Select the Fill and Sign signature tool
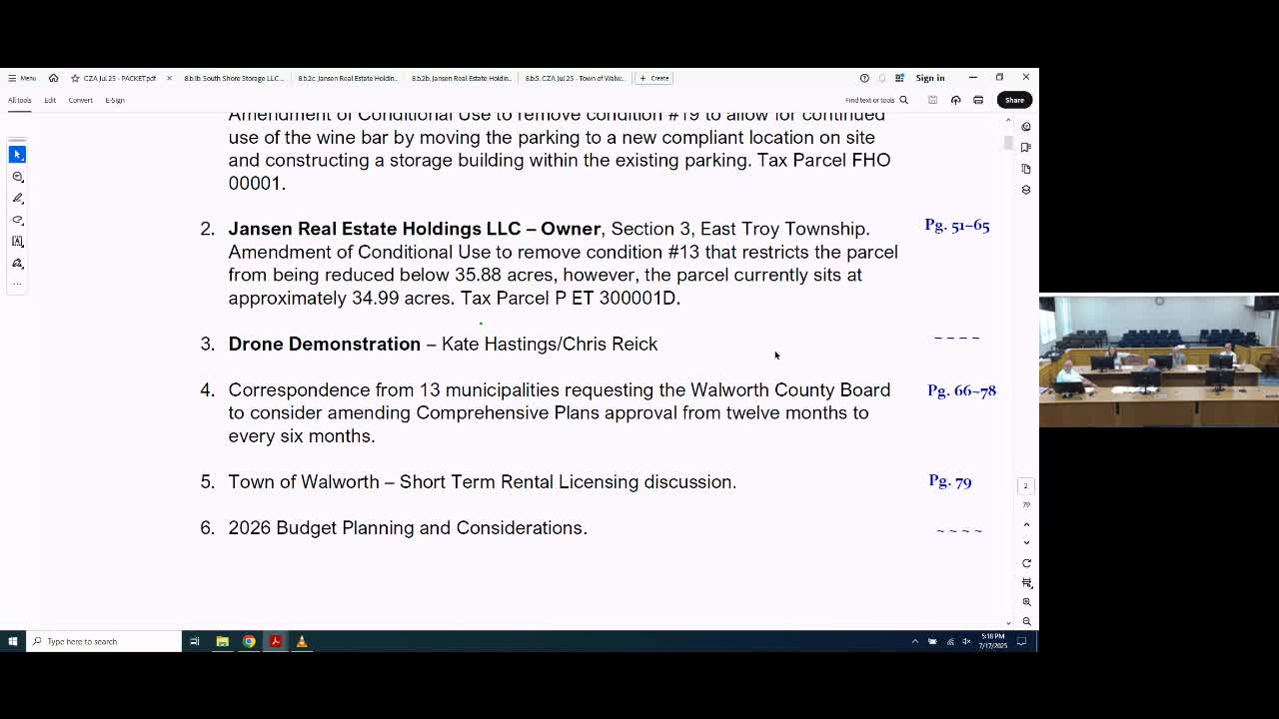 17,263
